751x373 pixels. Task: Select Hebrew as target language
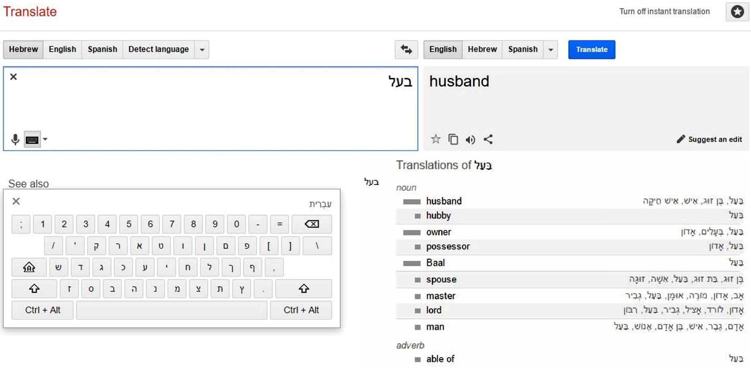pos(482,49)
